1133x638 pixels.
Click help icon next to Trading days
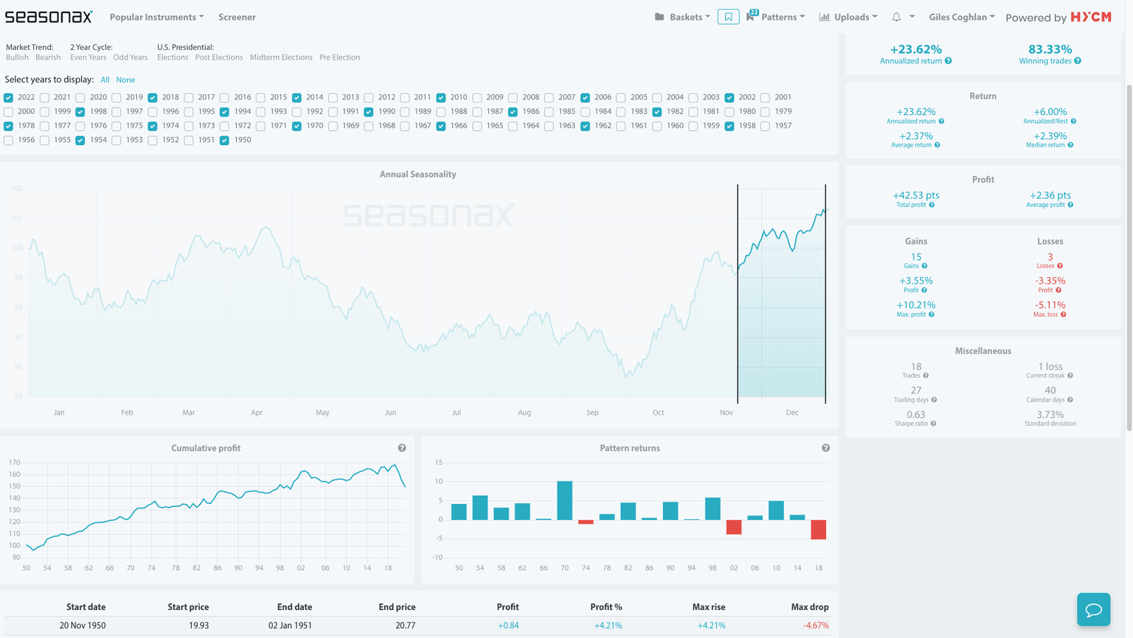point(934,400)
